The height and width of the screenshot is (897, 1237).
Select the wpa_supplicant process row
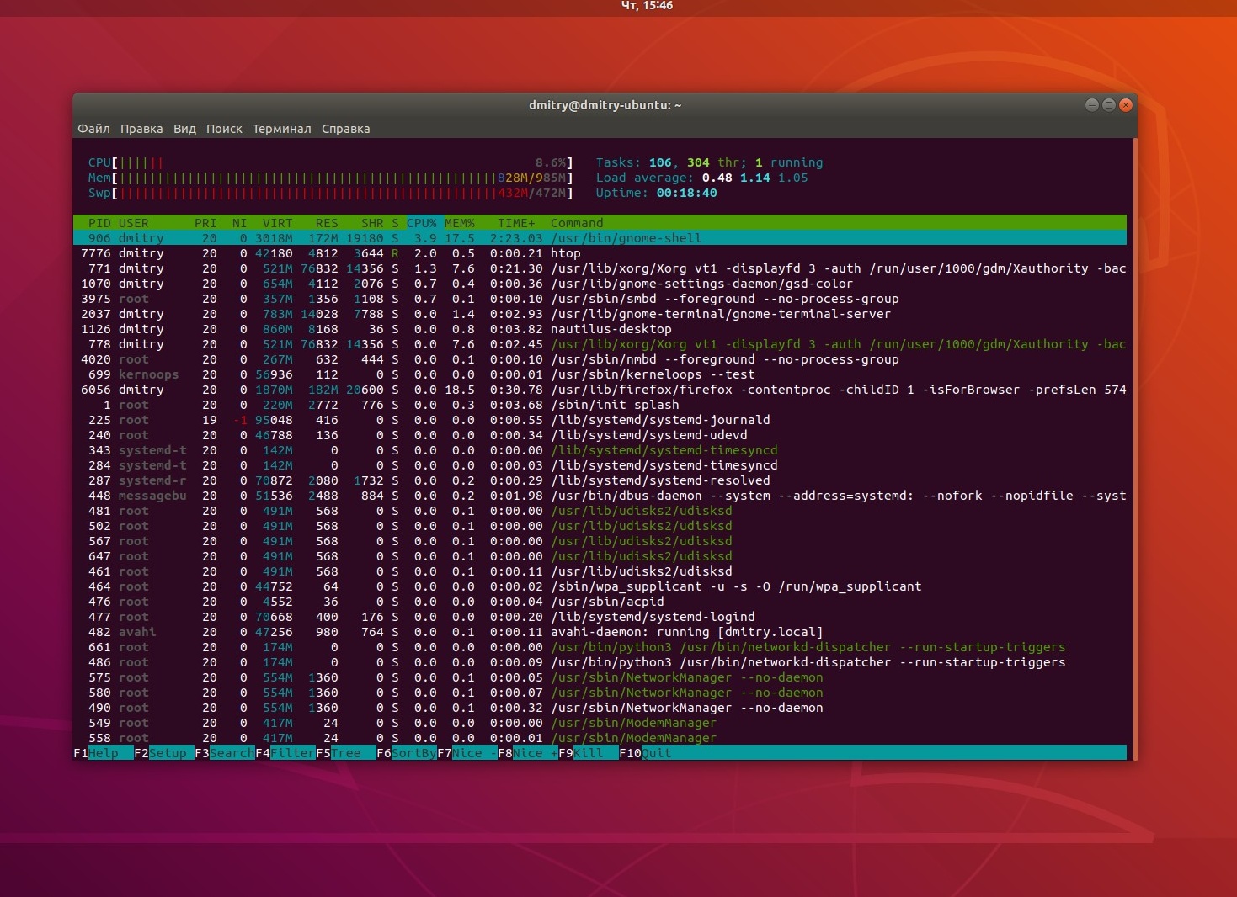pos(600,586)
